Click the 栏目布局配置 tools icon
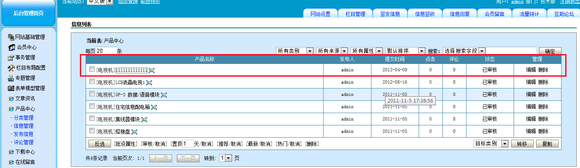 (11, 68)
